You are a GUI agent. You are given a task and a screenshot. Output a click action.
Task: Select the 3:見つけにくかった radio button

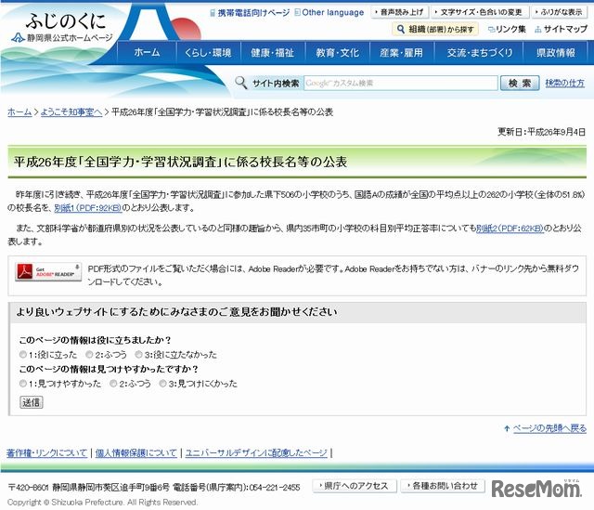point(163,384)
